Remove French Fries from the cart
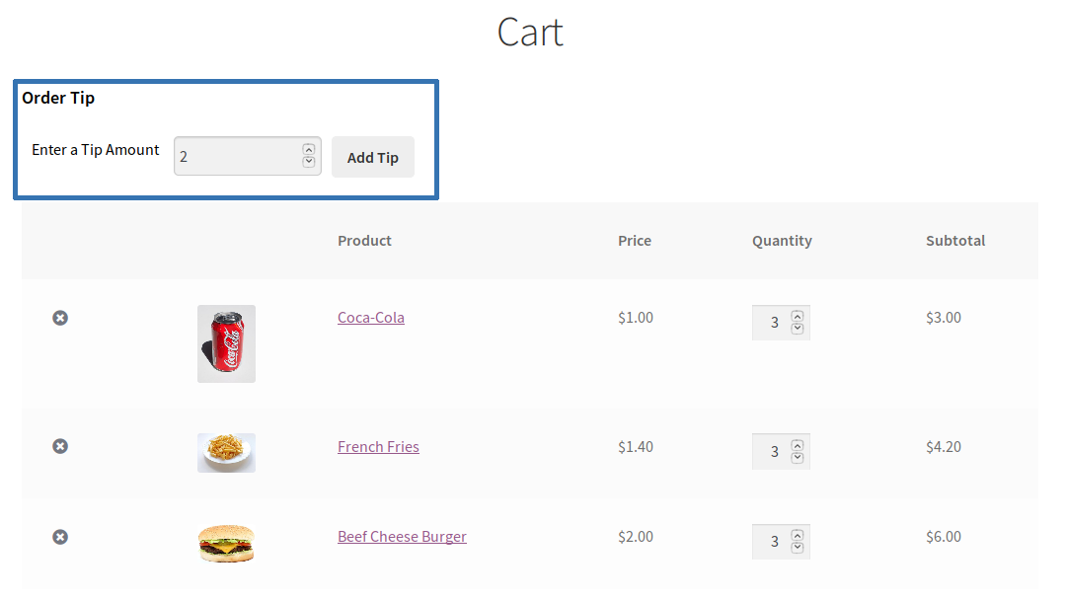Screen dimensions: 1066x600 tap(60, 446)
